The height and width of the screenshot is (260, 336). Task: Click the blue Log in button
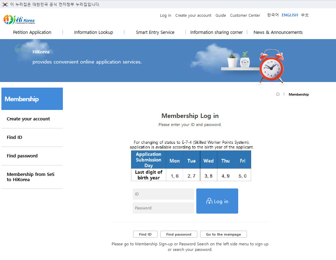click(217, 201)
